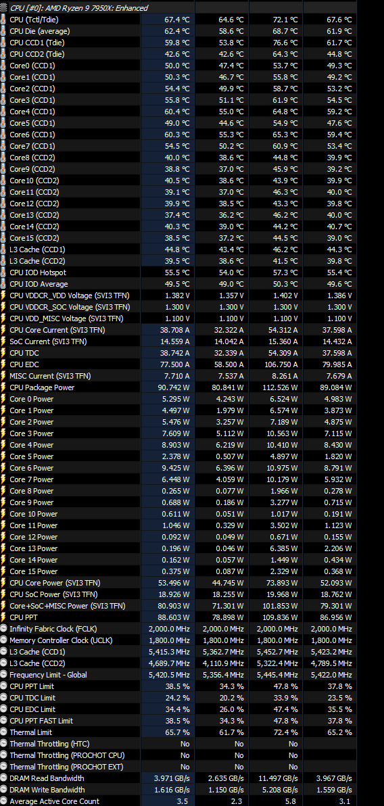The height and width of the screenshot is (806, 384).
Task: Select the CPU TDC Limit row label
Action: point(32,698)
